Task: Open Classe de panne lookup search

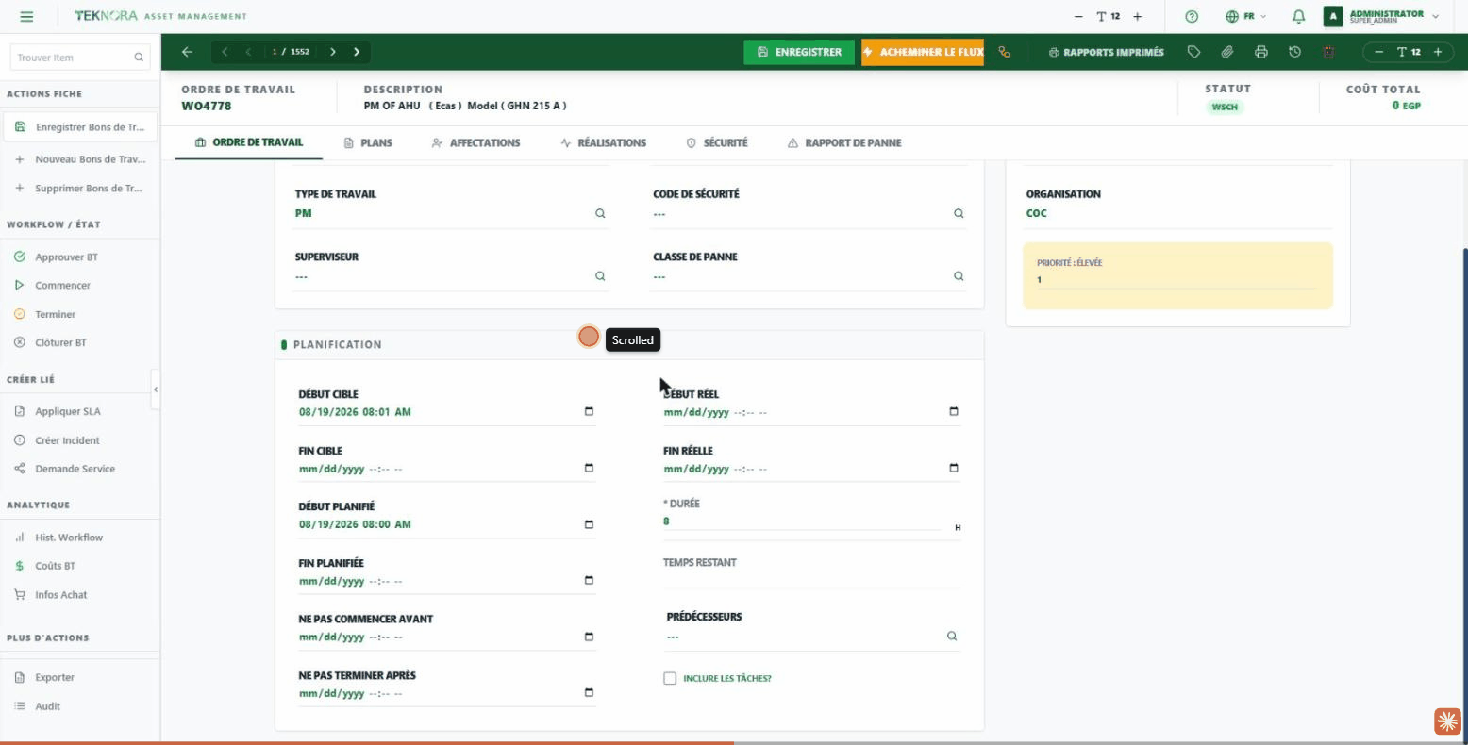Action: click(959, 276)
